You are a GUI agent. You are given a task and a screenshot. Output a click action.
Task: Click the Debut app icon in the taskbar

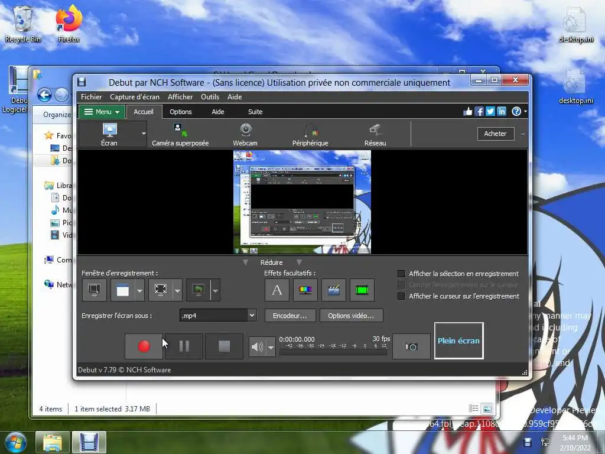click(89, 442)
